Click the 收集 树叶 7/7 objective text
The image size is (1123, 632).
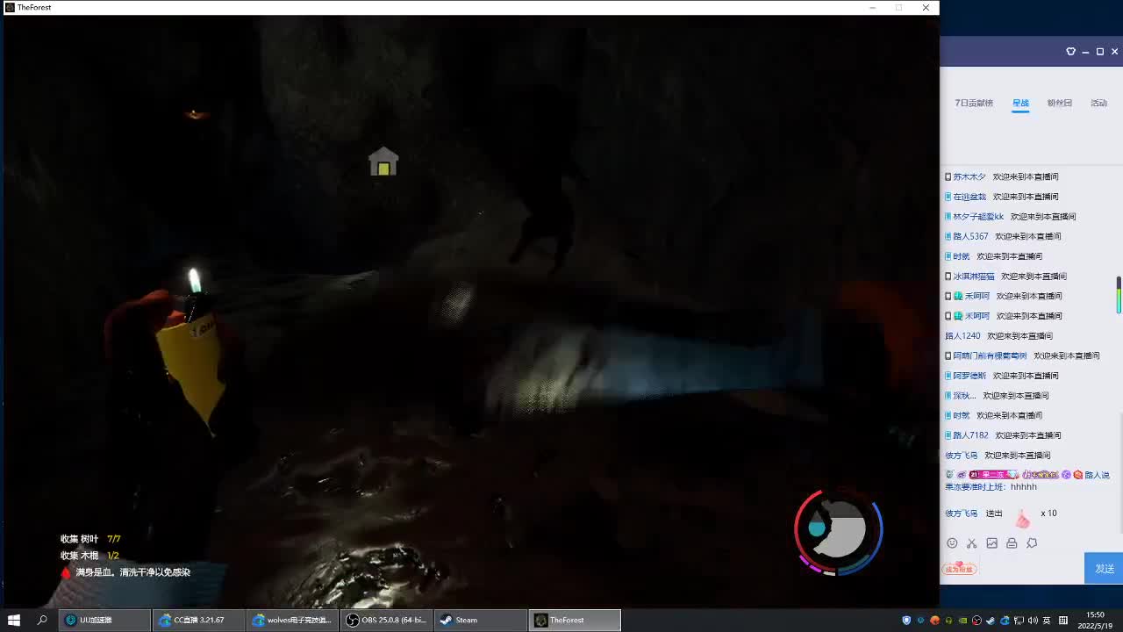[90, 539]
